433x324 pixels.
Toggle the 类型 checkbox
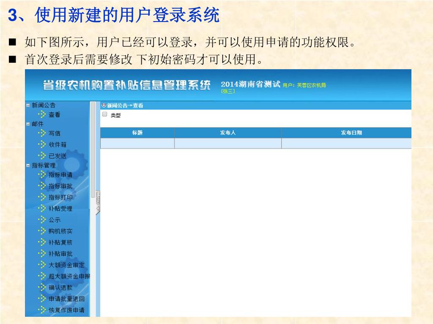[x=104, y=114]
